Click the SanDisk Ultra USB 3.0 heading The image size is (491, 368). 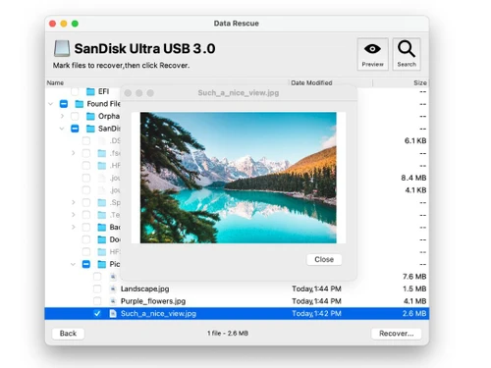(144, 49)
